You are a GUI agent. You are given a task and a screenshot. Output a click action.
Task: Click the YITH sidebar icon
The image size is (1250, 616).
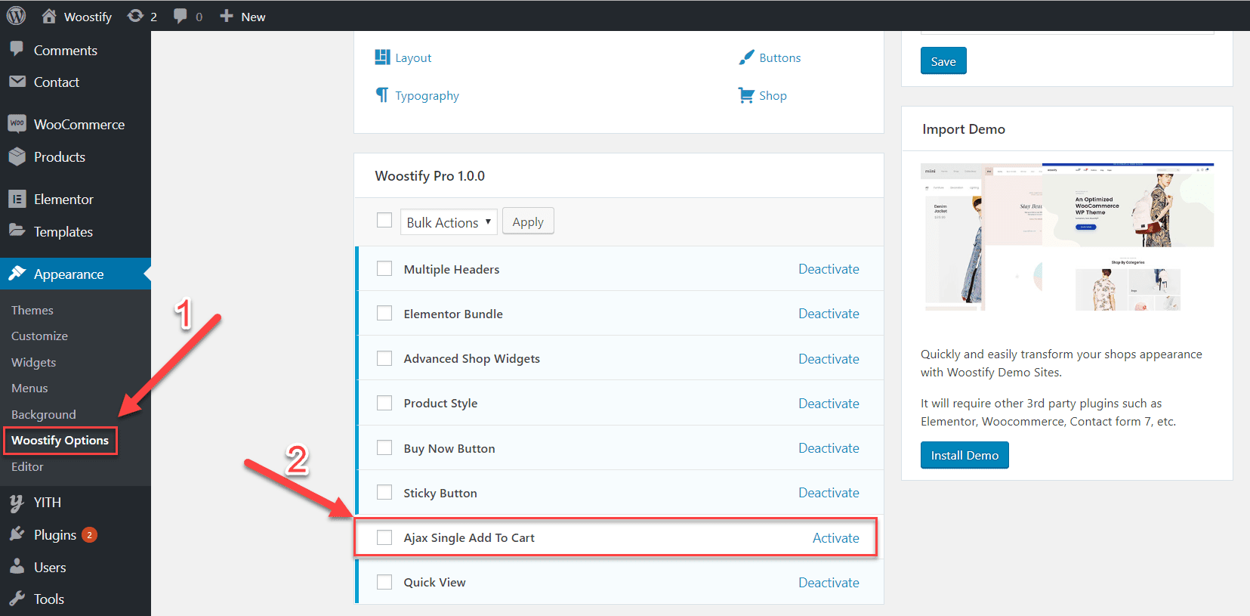17,503
